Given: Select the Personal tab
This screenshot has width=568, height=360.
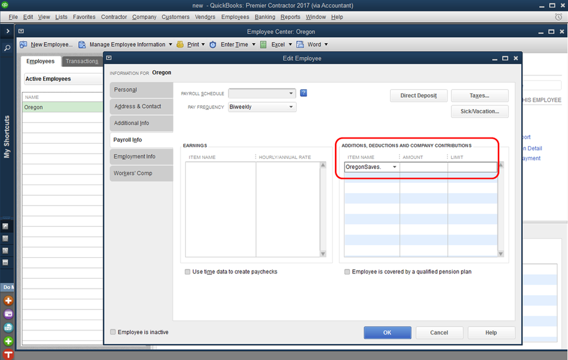Looking at the screenshot, I should (x=141, y=90).
